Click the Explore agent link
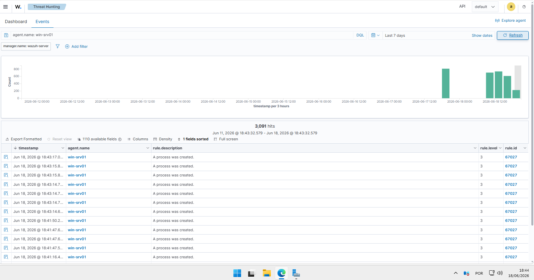 tap(510, 20)
